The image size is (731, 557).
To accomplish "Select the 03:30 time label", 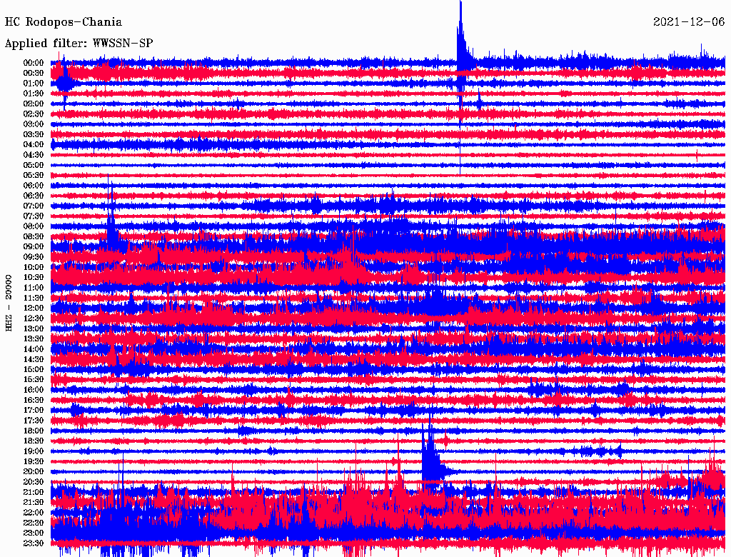I will coord(34,134).
